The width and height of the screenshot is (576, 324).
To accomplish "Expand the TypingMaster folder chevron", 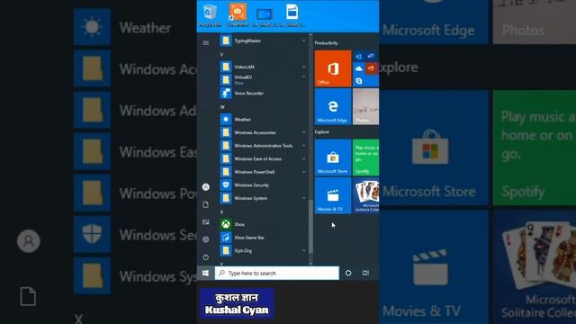I will pos(304,40).
